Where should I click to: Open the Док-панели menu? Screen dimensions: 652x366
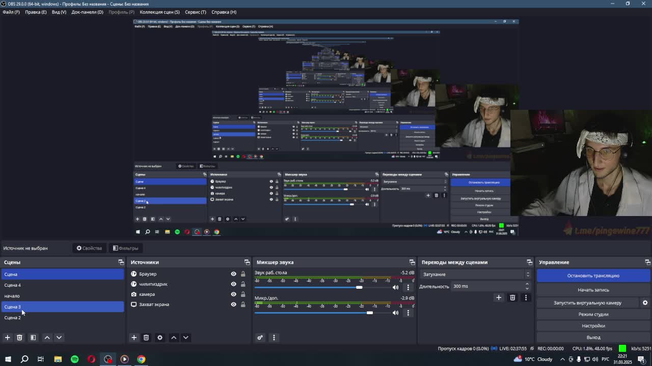point(87,12)
